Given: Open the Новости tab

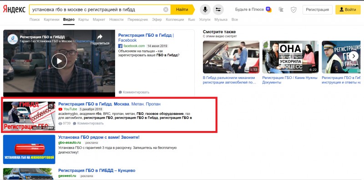Looking at the screenshot, I should point(116,19).
